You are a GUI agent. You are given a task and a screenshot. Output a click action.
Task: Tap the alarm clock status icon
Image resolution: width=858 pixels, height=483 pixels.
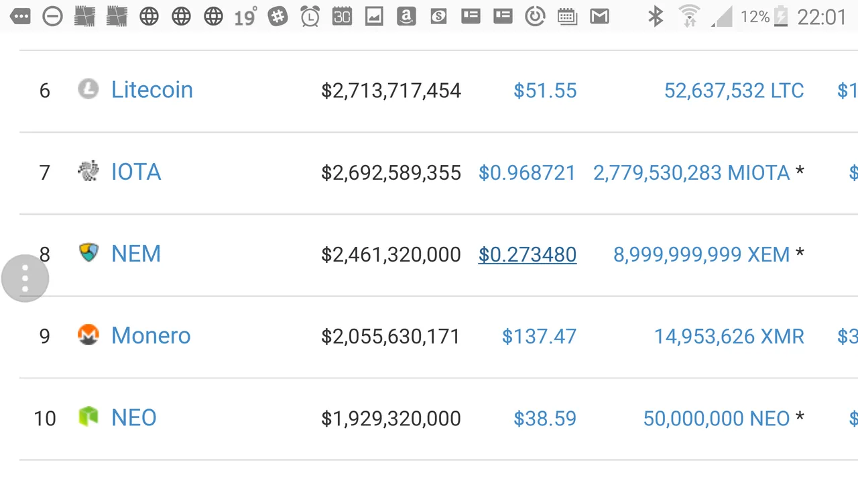pos(310,16)
